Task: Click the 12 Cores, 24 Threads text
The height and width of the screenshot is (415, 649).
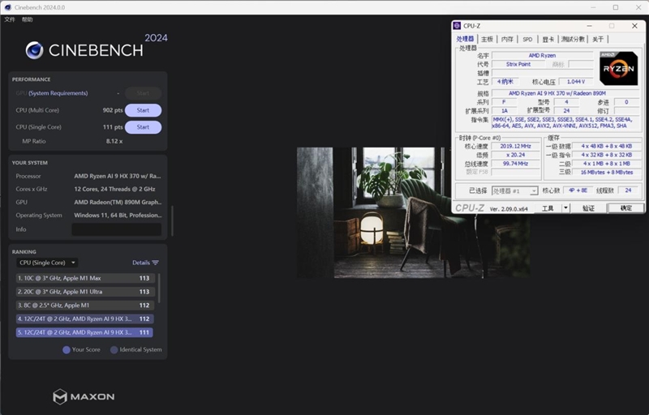Action: click(x=114, y=189)
